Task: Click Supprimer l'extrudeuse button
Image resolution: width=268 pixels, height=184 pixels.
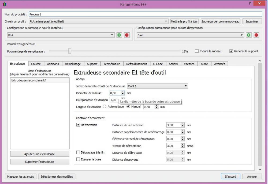Action: click(40, 162)
